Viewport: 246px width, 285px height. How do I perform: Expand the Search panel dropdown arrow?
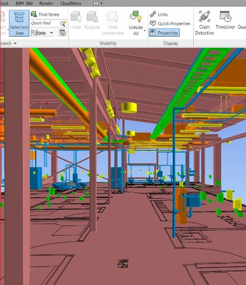coord(15,44)
